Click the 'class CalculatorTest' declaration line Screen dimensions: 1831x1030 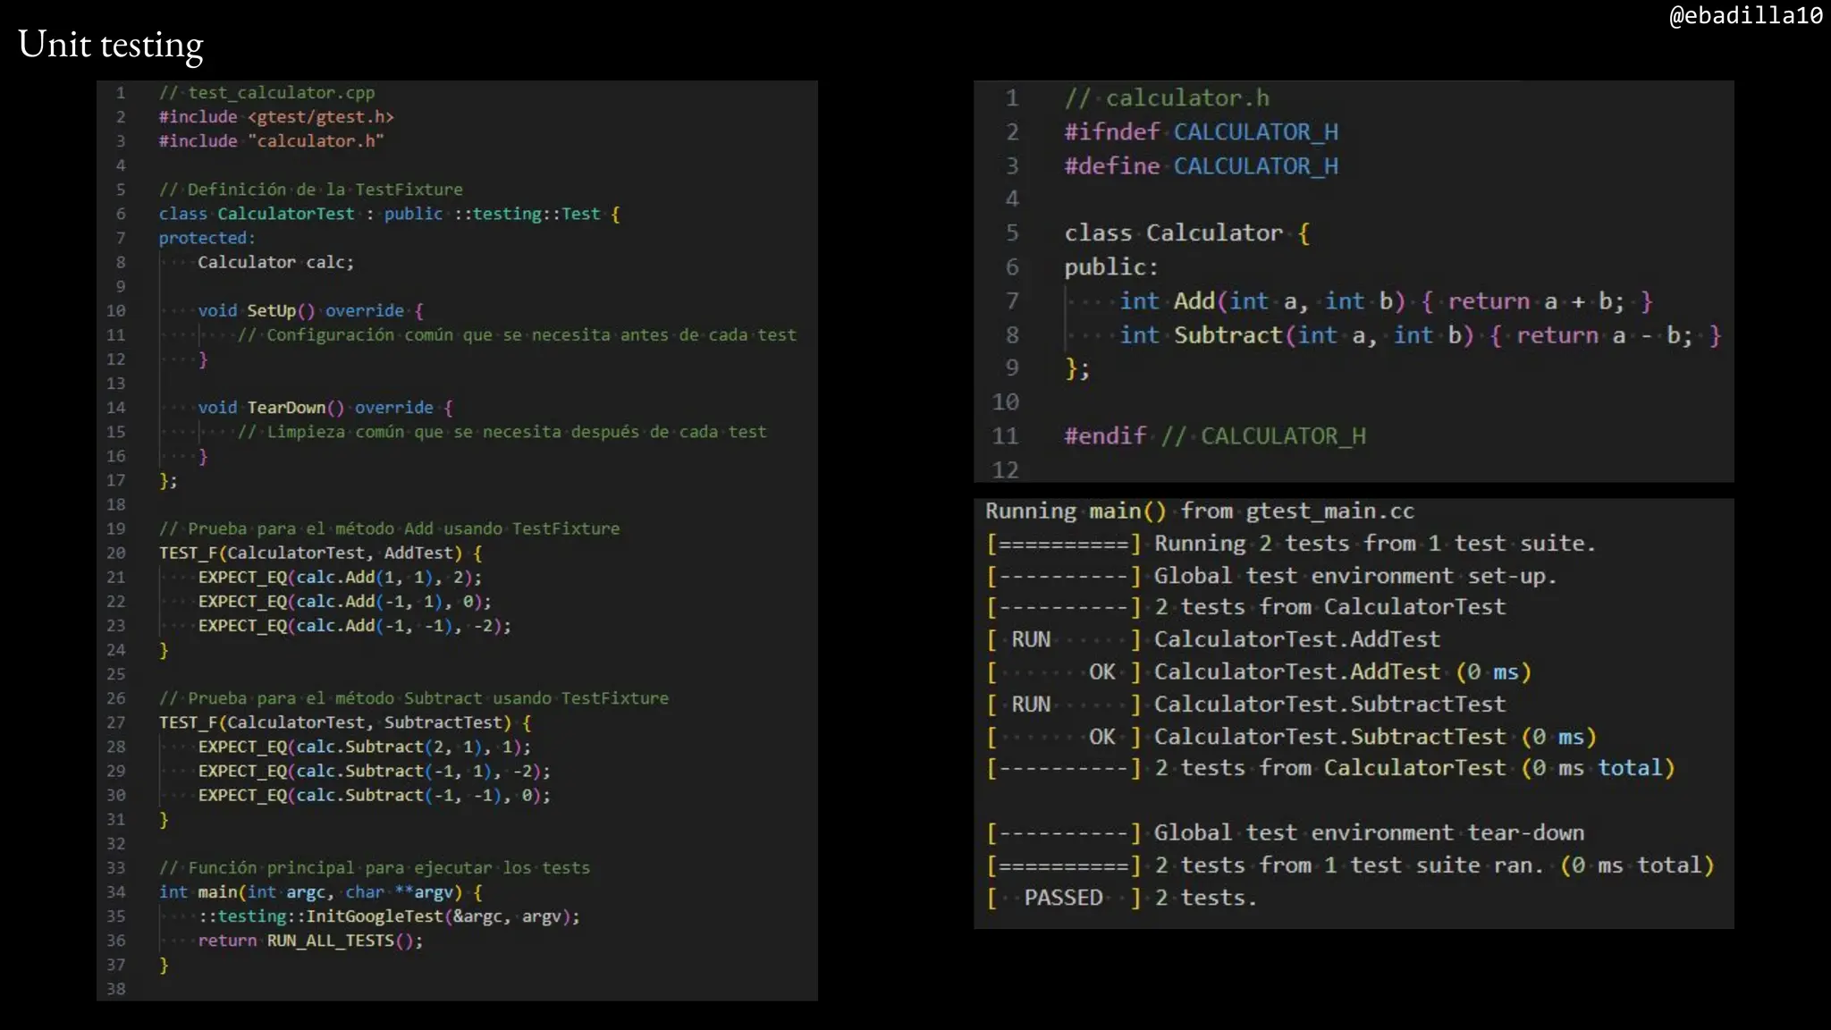pyautogui.click(x=389, y=213)
